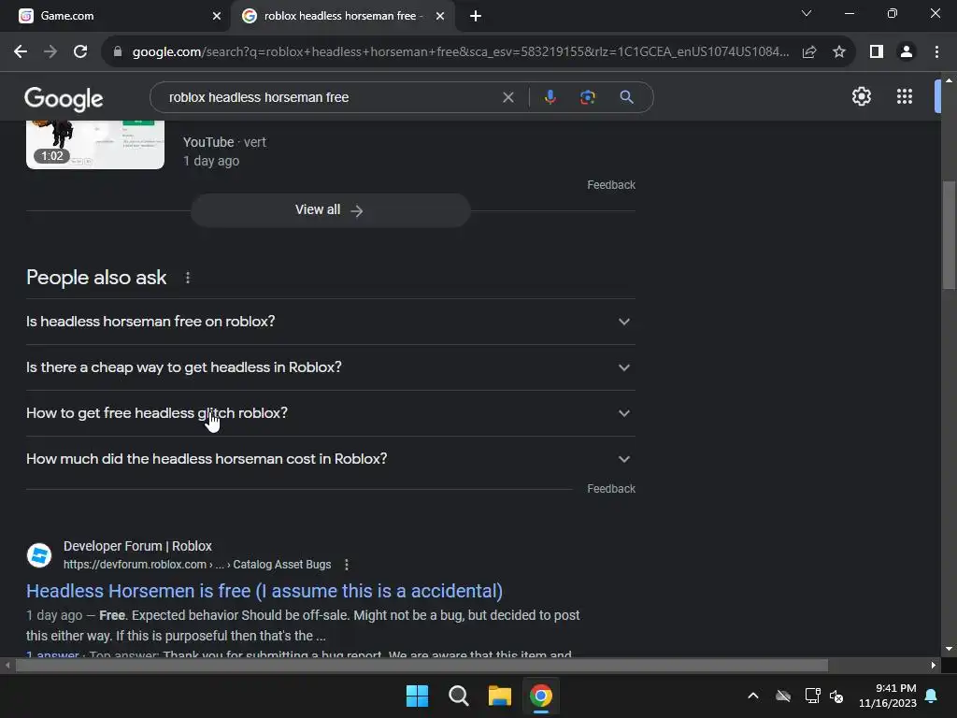
Task: Expand 'How much did the headless horseman cost'
Action: pyautogui.click(x=330, y=459)
